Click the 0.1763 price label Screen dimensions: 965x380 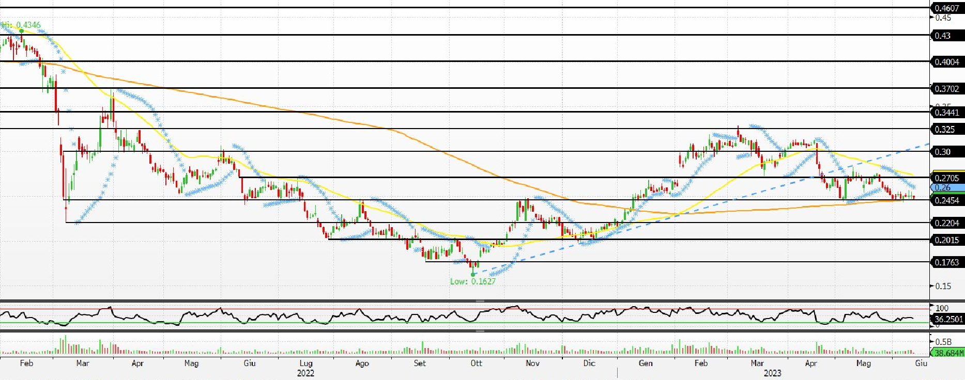tap(947, 262)
